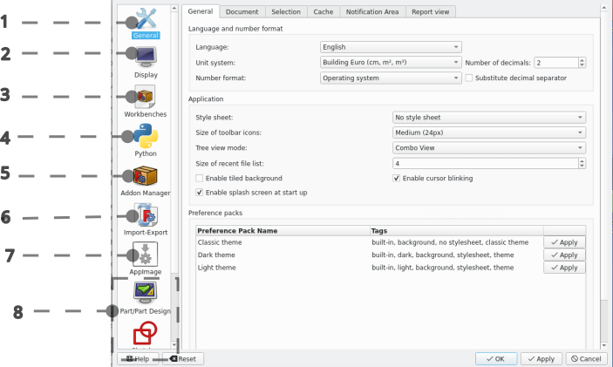Screen dimensions: 613x367
Task: Switch to the Document tab
Action: pos(240,12)
